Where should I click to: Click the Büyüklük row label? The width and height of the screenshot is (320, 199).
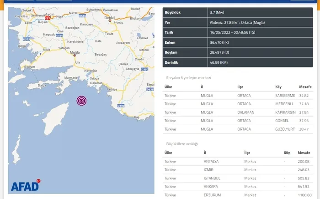point(173,12)
